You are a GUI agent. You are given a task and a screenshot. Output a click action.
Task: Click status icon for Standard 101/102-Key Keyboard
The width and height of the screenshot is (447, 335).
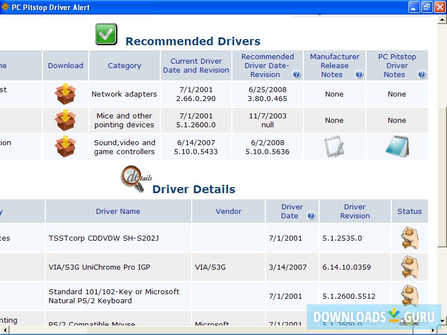pyautogui.click(x=410, y=295)
